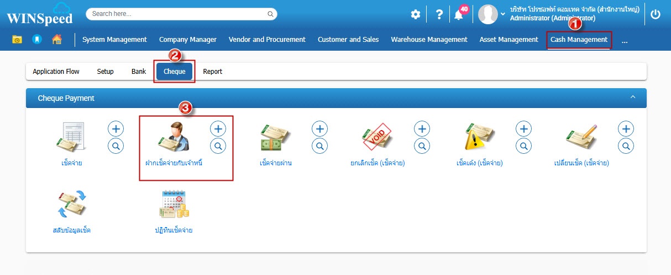671x275 pixels.
Task: Show more modules via the ellipsis menu
Action: pos(625,40)
